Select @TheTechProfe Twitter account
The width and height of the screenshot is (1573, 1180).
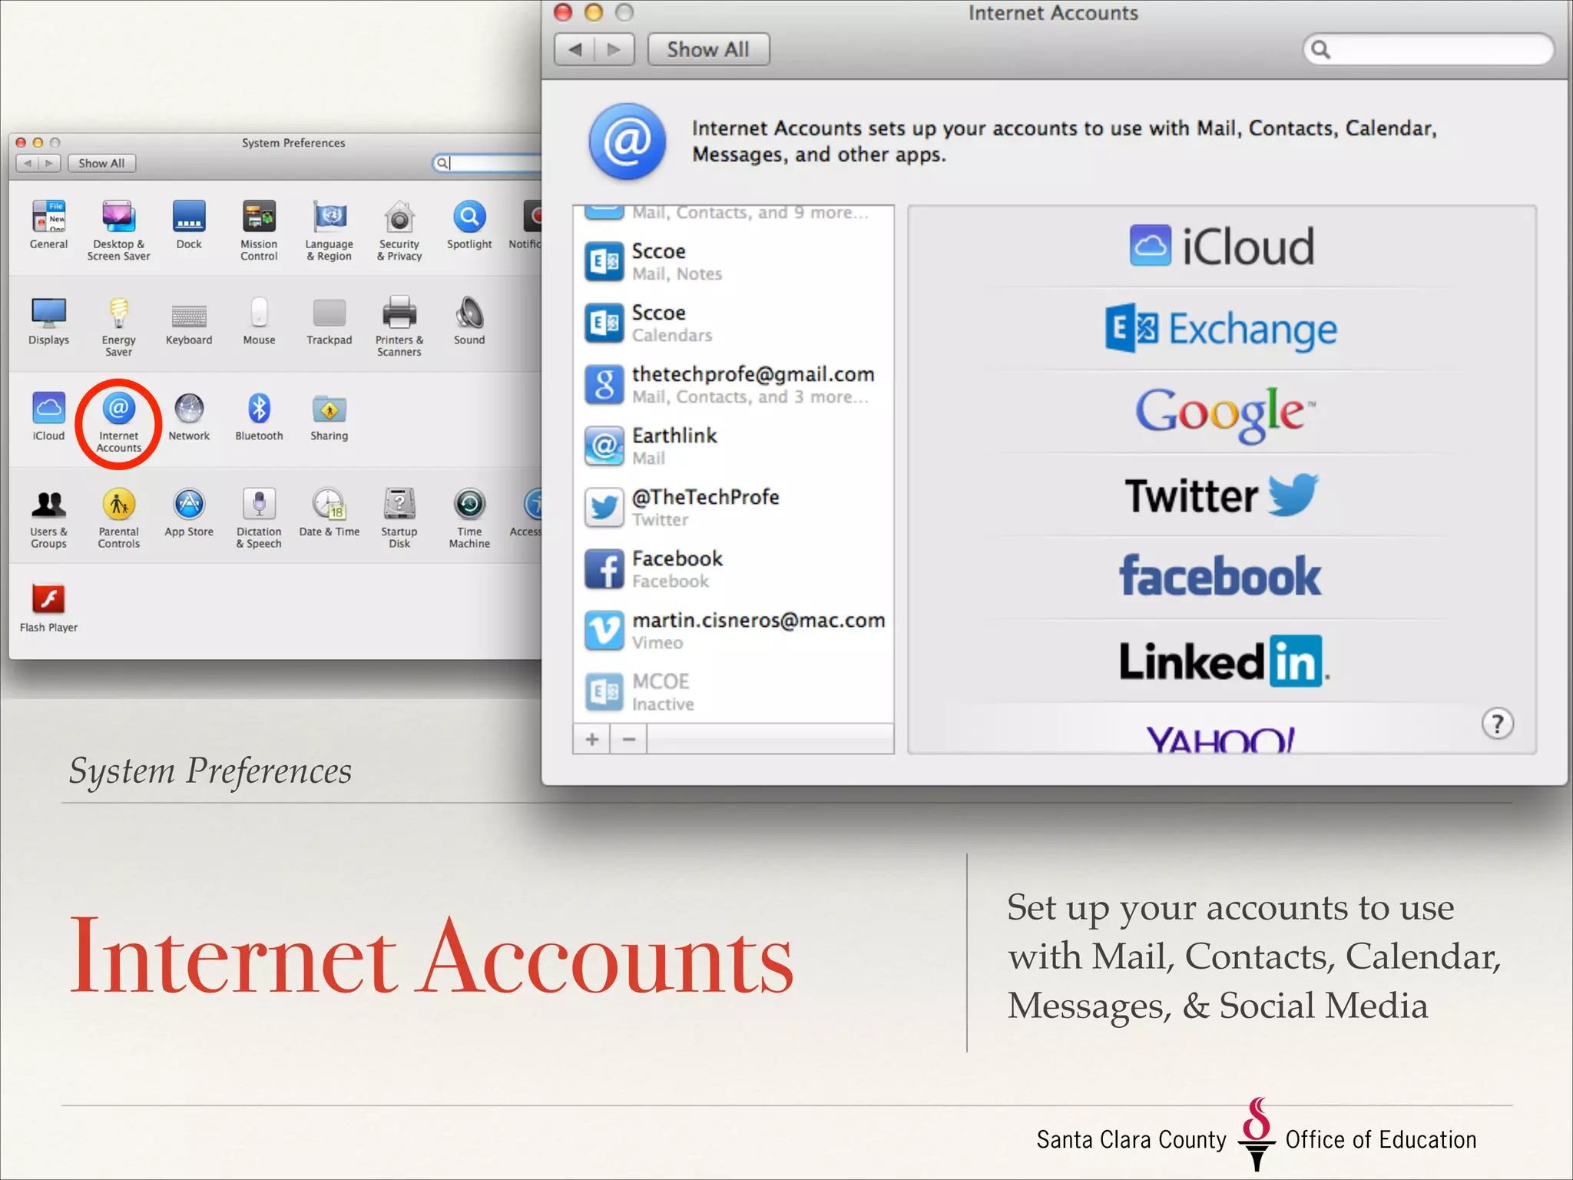(x=734, y=508)
